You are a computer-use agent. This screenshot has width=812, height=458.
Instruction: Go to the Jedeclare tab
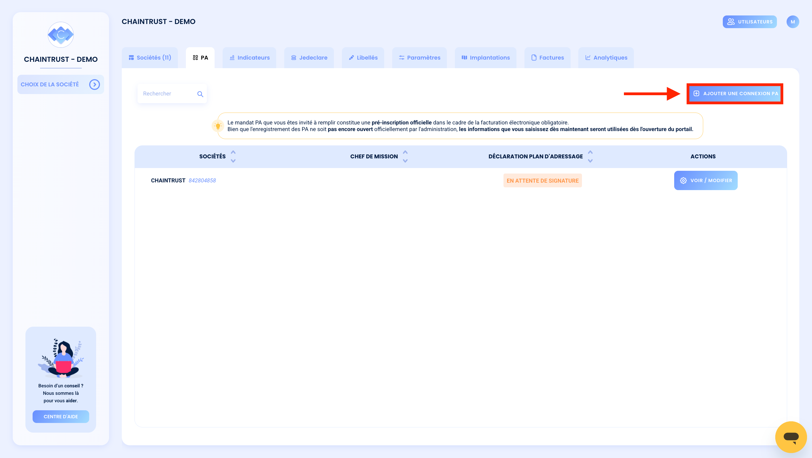click(309, 58)
